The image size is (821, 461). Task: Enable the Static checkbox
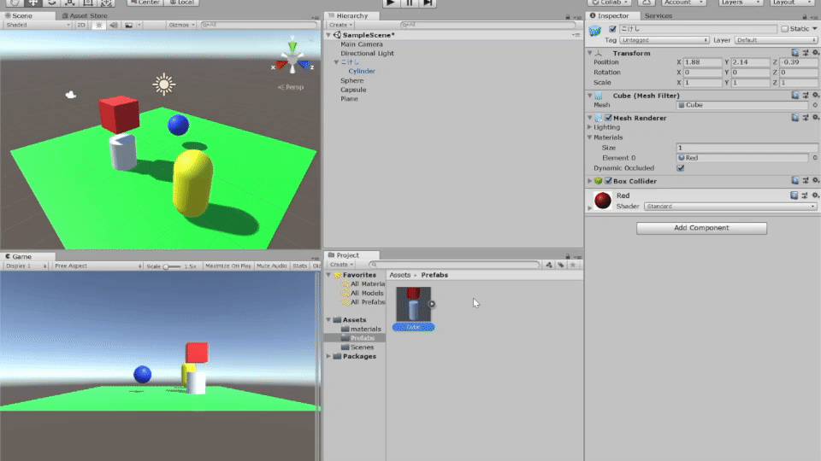click(x=784, y=29)
